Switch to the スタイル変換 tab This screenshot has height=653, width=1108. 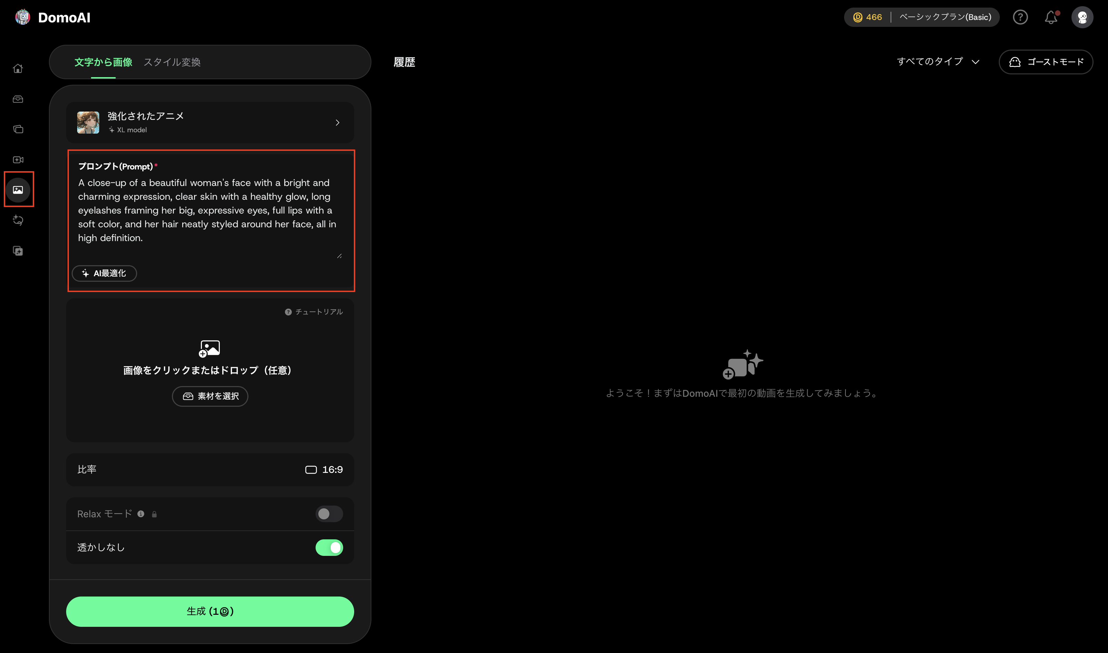point(172,62)
